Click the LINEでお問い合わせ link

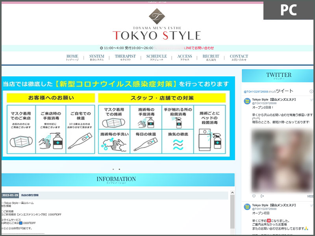199,48
